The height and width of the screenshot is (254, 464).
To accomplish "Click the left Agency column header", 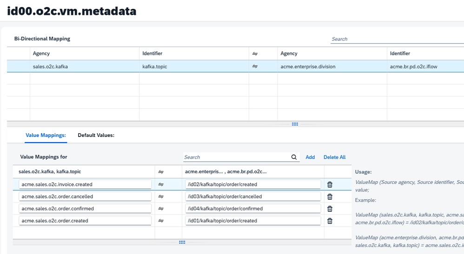I will coord(84,53).
